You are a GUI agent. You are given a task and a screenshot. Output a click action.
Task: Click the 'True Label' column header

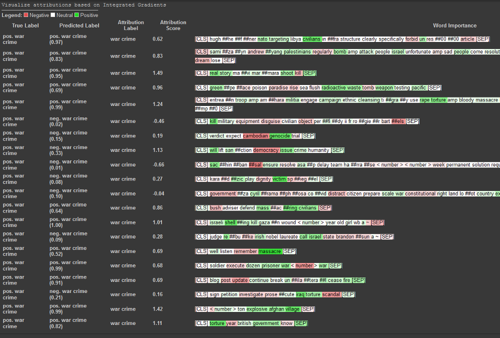tap(25, 25)
